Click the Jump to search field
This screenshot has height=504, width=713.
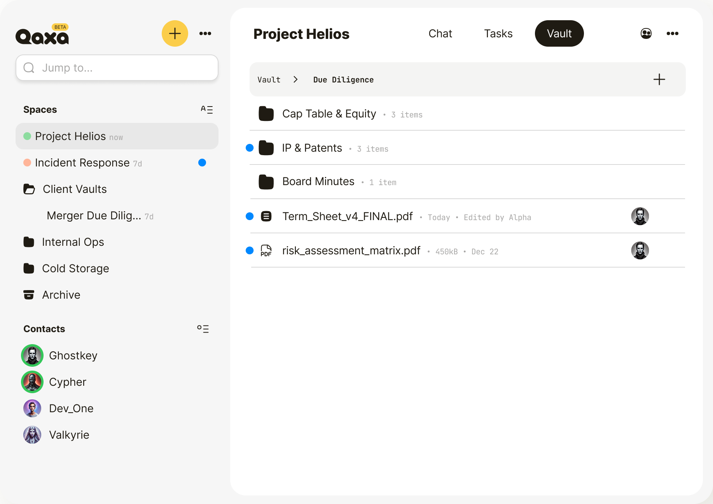coord(117,68)
